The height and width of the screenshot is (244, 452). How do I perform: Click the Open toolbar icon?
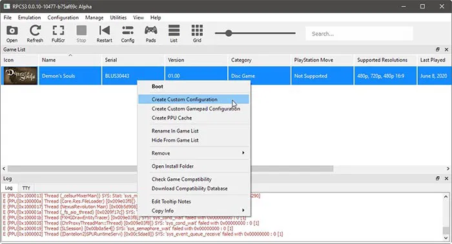point(12,34)
